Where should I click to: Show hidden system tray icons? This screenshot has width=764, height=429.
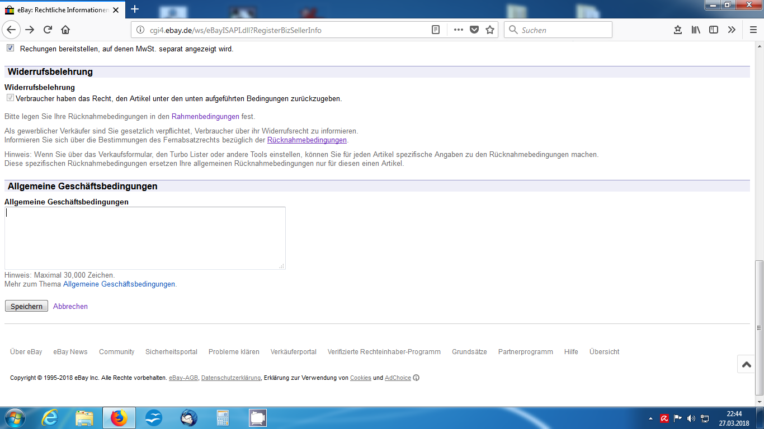coord(650,418)
